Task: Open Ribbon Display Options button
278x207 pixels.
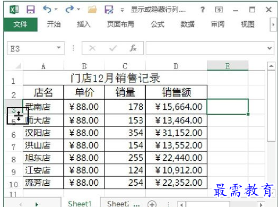Action: (219, 10)
